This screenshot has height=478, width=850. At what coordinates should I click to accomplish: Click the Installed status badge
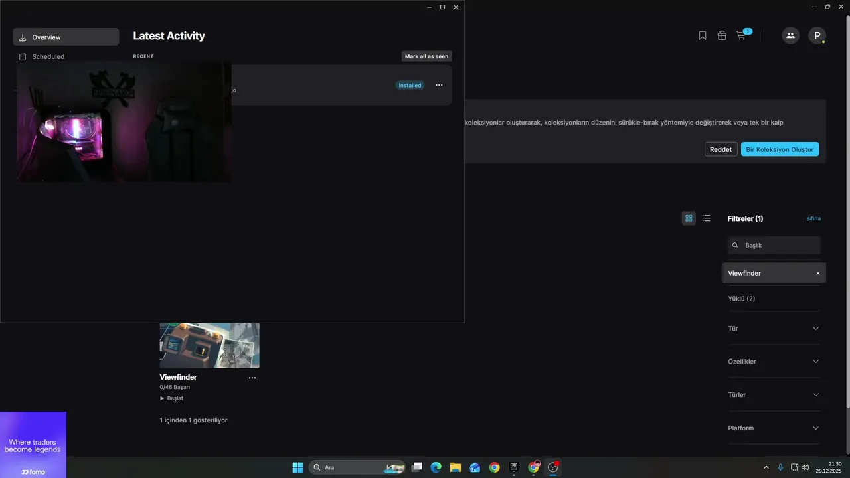[410, 85]
